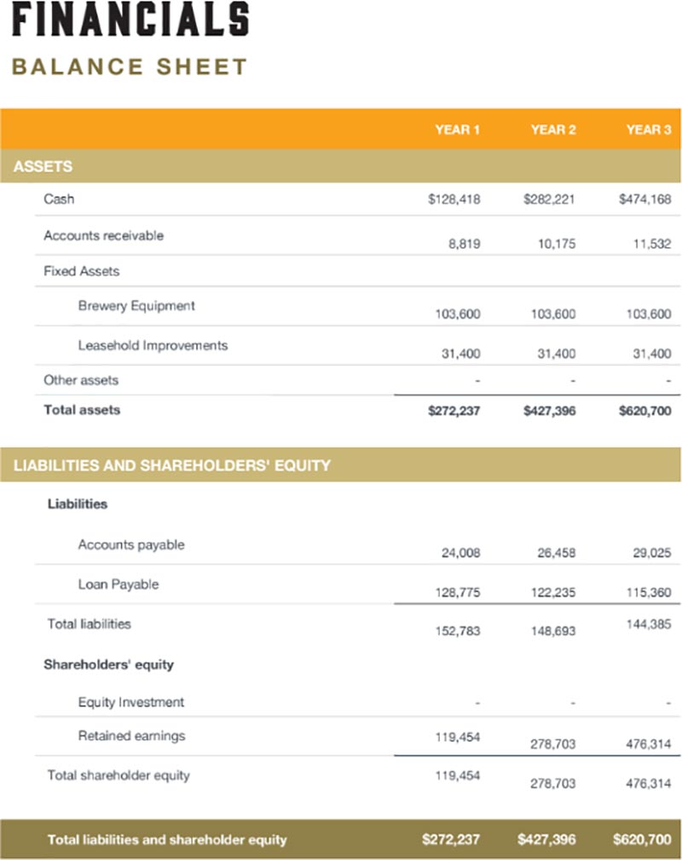Select Cash Year 3 value $474,168
The height and width of the screenshot is (860, 682).
(x=645, y=199)
